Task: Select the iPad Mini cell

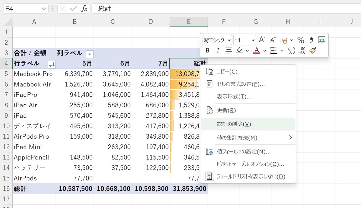Action: click(34, 147)
